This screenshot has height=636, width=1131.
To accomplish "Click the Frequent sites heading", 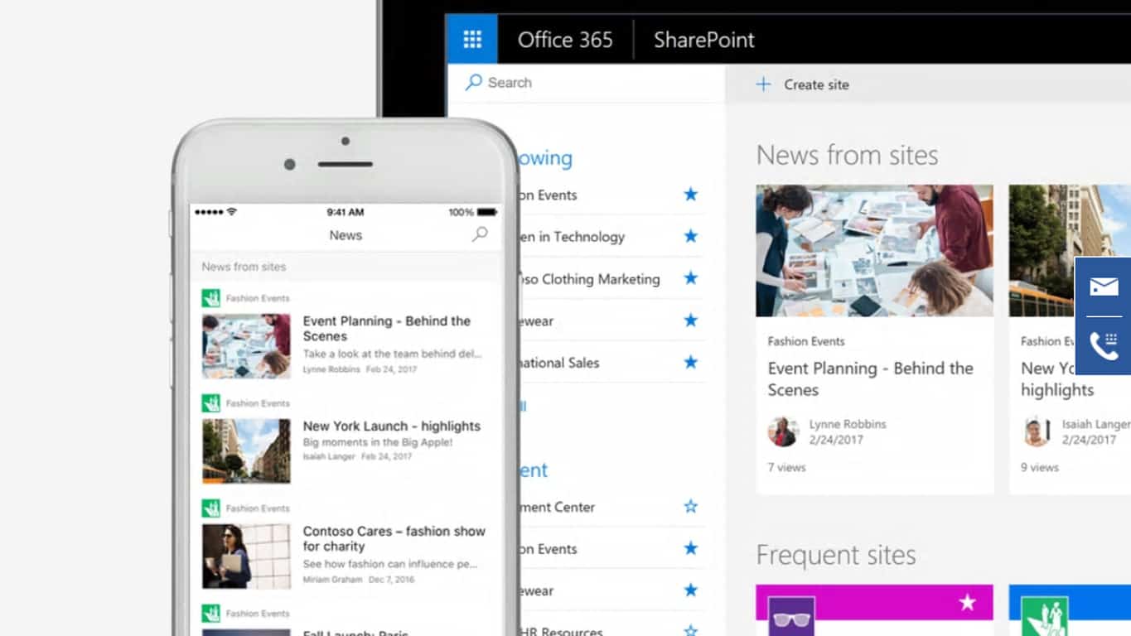I will click(x=836, y=555).
